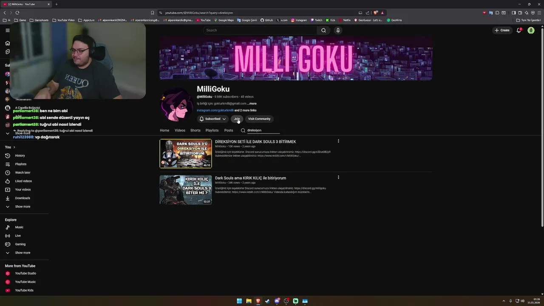Click Visit Community button
544x306 pixels.
[259, 119]
